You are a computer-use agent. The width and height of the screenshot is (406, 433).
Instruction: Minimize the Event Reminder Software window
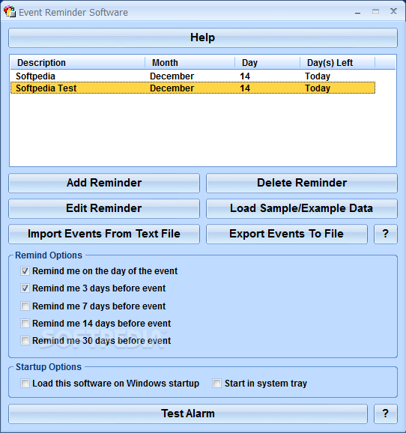pyautogui.click(x=358, y=12)
